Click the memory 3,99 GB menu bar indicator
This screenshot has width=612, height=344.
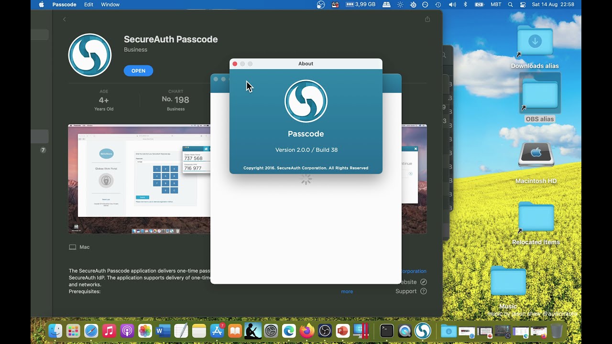361,4
